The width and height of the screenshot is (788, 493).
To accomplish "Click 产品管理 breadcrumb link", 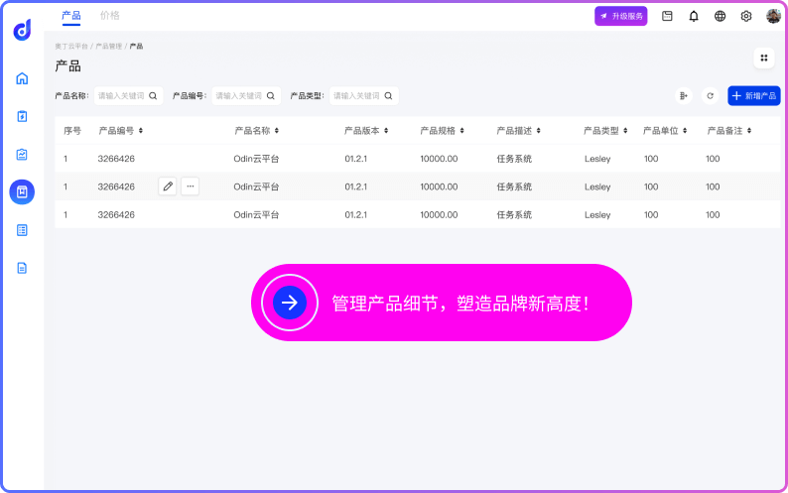I will [x=108, y=47].
